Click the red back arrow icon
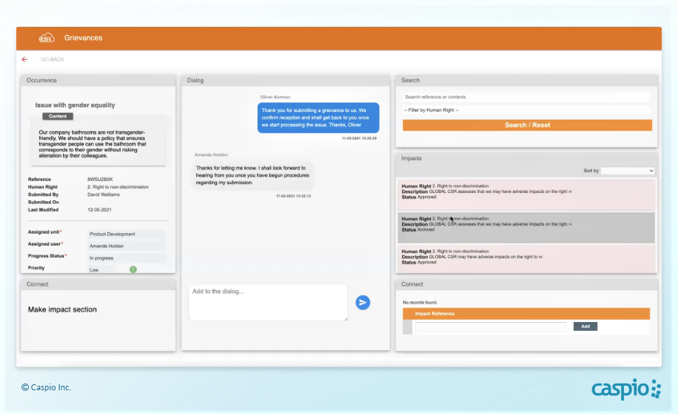The height and width of the screenshot is (414, 678). tap(24, 59)
